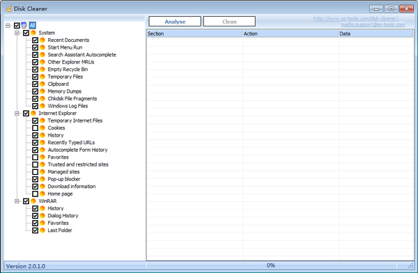This screenshot has width=418, height=273.
Task: Click the Disk Cleaner broom icon in title bar
Action: (x=9, y=8)
